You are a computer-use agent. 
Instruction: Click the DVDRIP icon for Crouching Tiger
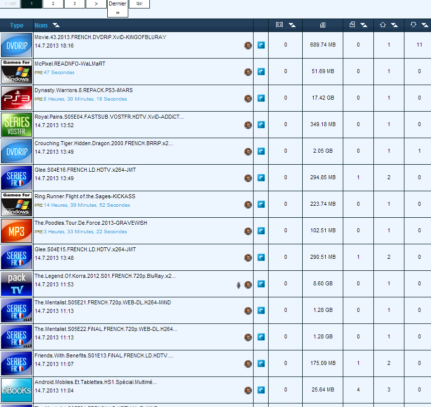[17, 151]
